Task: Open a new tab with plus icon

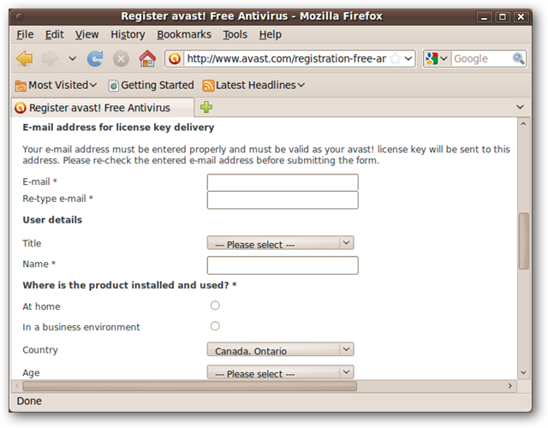Action: click(206, 107)
